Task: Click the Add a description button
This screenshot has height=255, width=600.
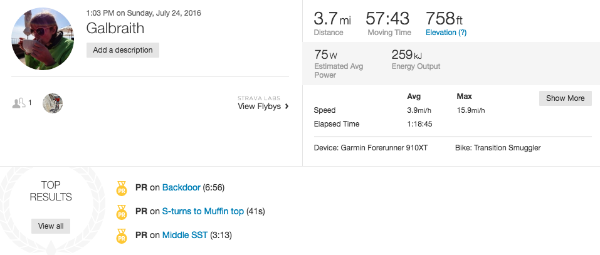Action: pos(123,50)
